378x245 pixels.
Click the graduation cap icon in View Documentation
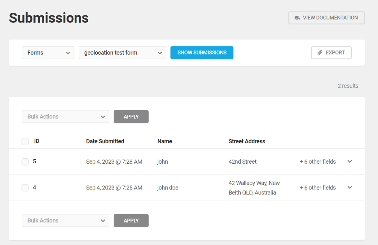tap(297, 18)
